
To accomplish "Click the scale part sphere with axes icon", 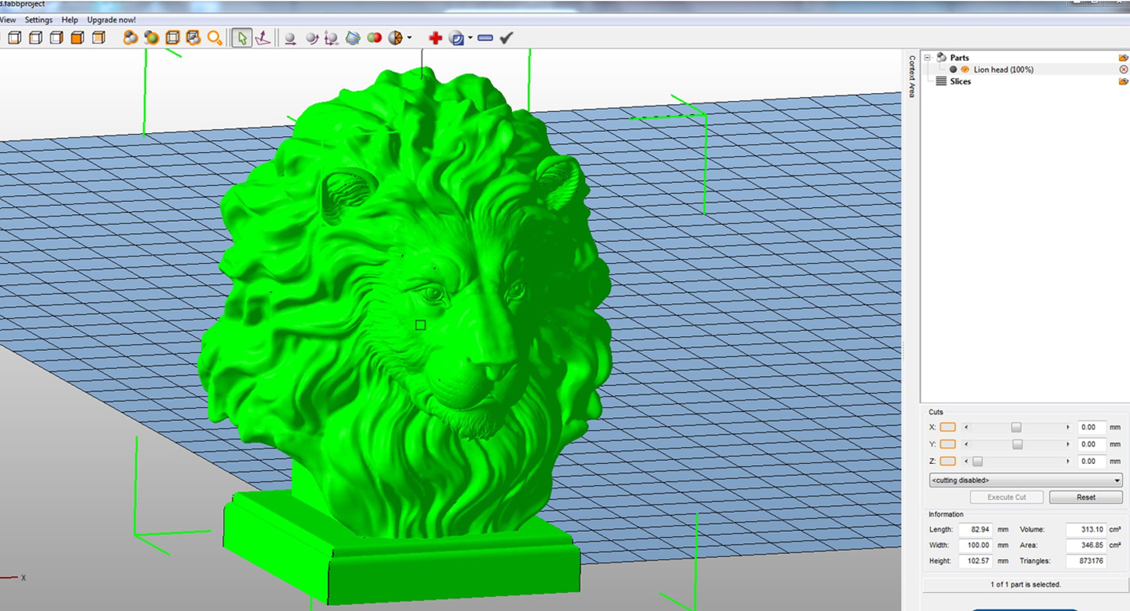I will [x=331, y=39].
